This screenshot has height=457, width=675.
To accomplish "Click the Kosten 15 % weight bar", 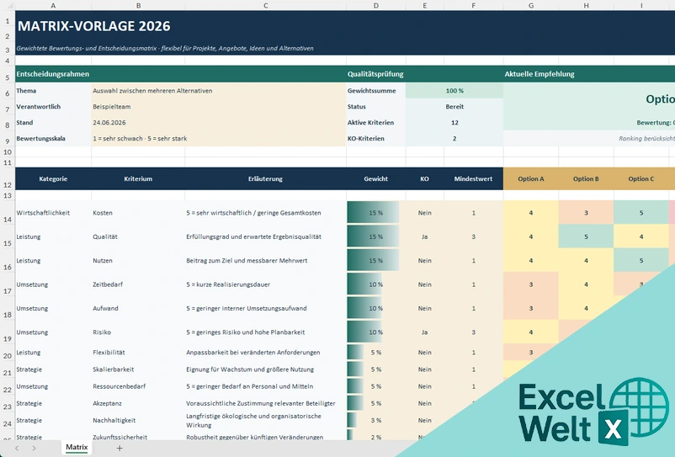I will [x=373, y=213].
